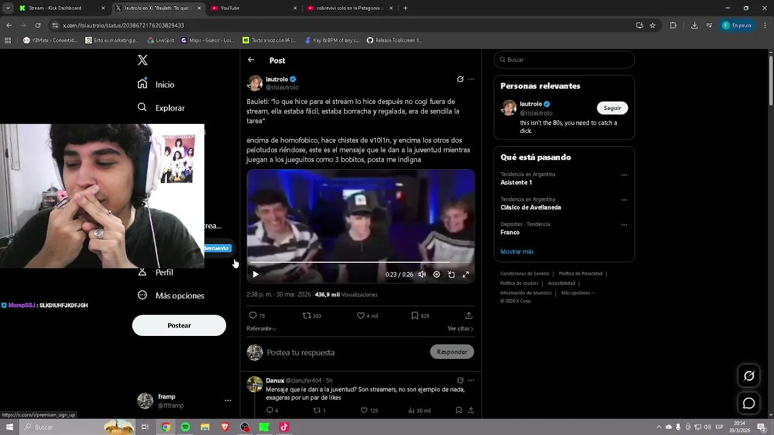
Task: Share the main post
Action: click(469, 315)
